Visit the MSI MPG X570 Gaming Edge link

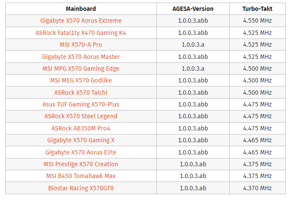click(81, 69)
